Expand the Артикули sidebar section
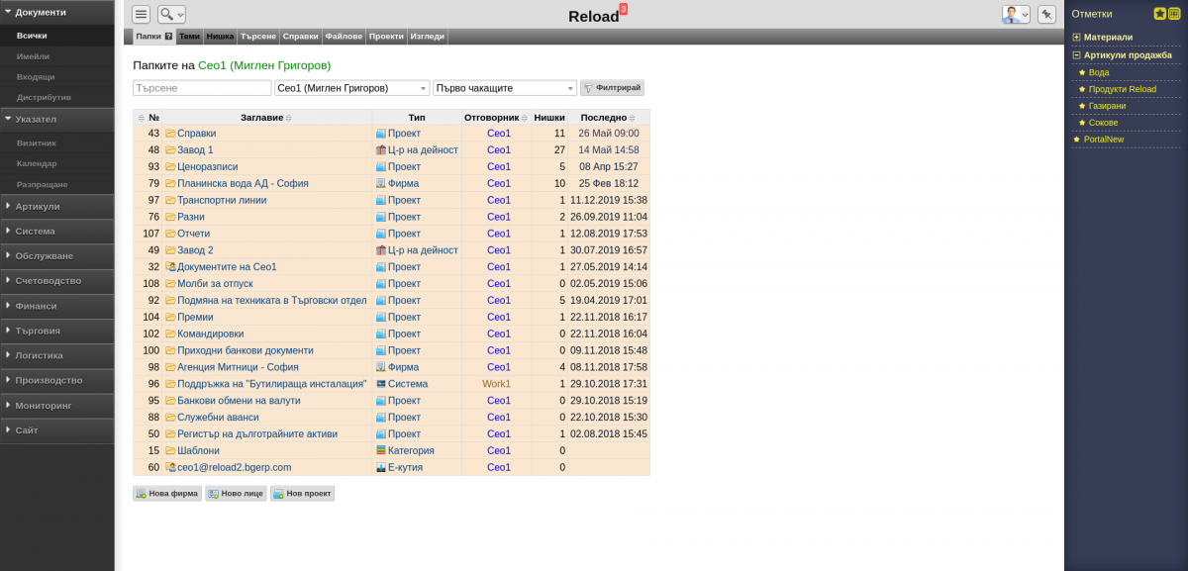 tap(56, 206)
